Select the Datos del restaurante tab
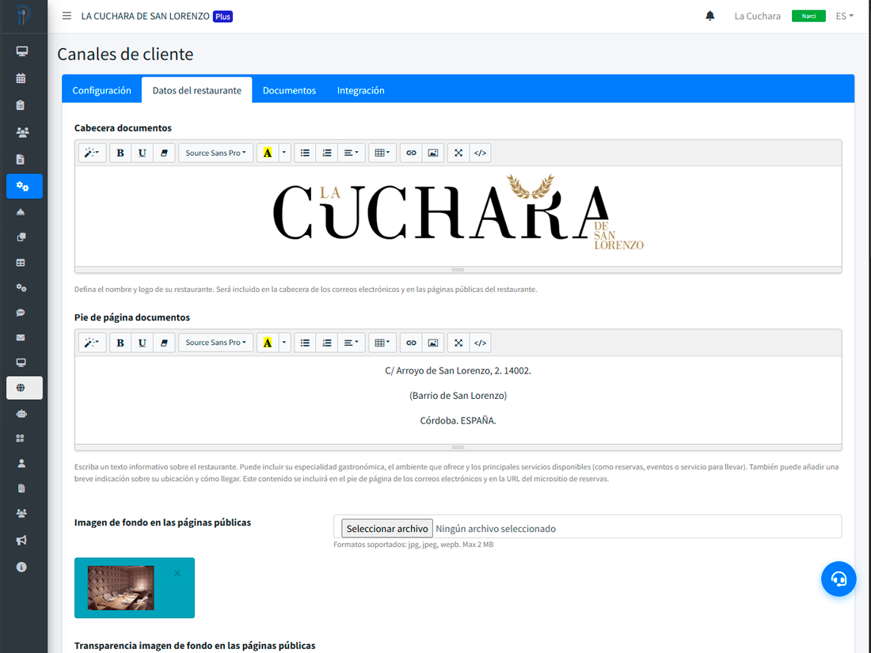This screenshot has height=653, width=871. [x=196, y=90]
